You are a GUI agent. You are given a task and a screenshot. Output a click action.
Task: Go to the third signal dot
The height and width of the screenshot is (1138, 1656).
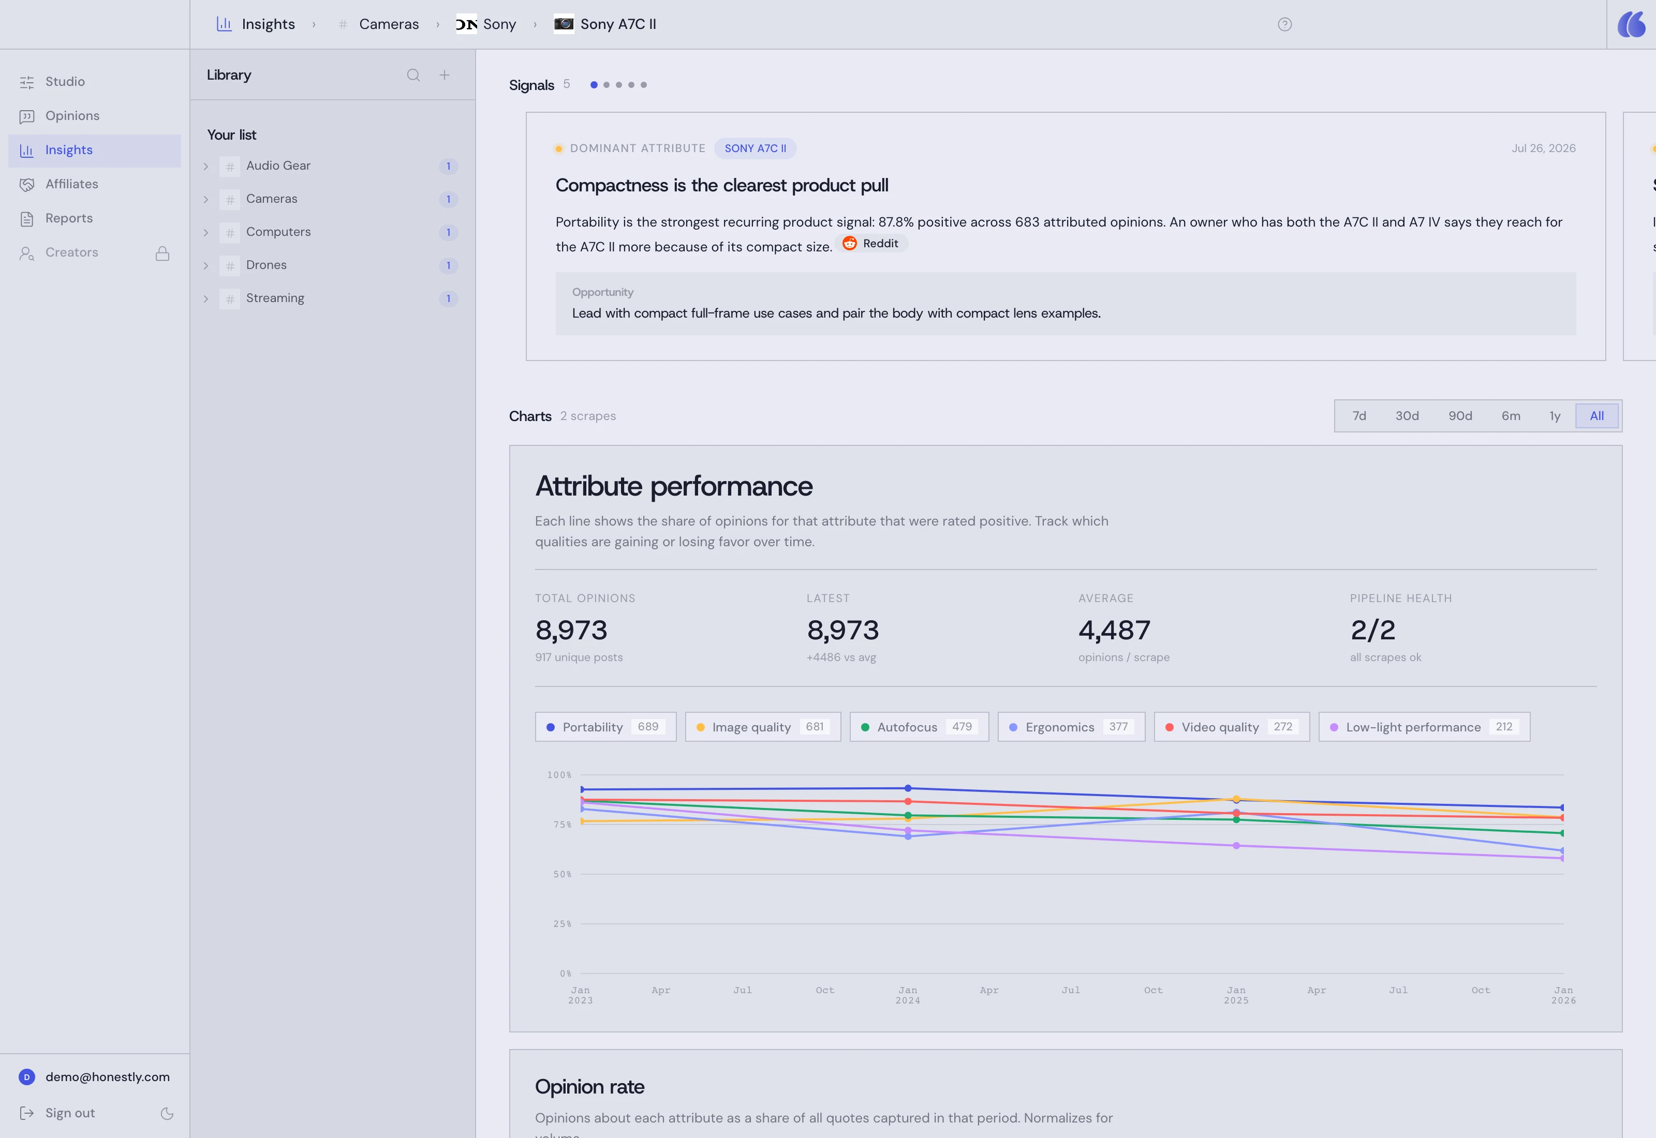click(618, 85)
